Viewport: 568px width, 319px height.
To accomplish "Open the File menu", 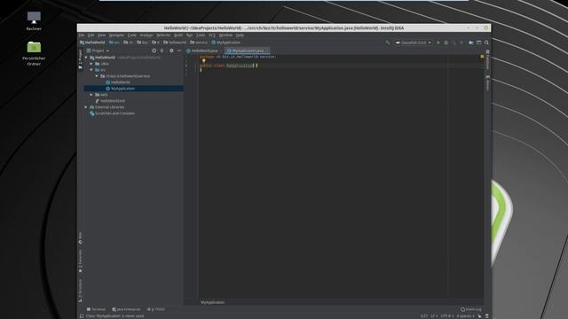I will tap(82, 35).
